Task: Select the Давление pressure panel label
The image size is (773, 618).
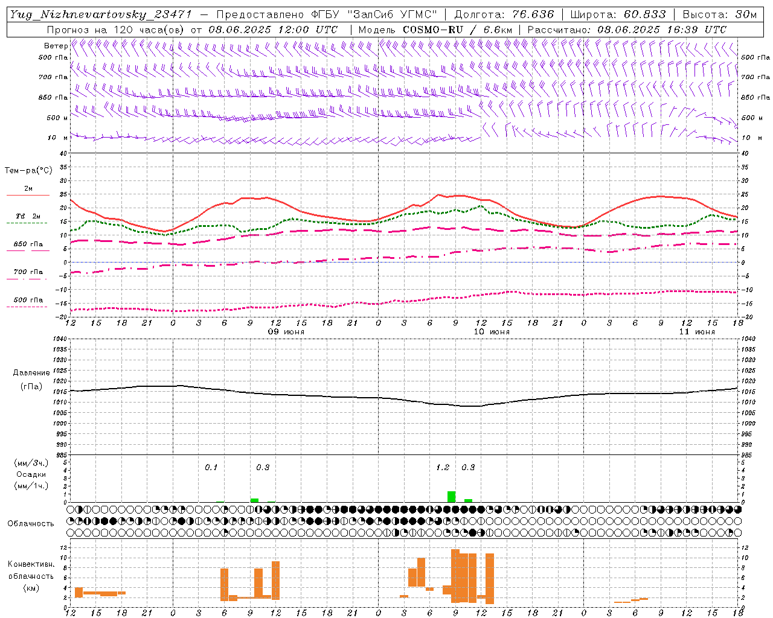Action: pyautogui.click(x=31, y=373)
